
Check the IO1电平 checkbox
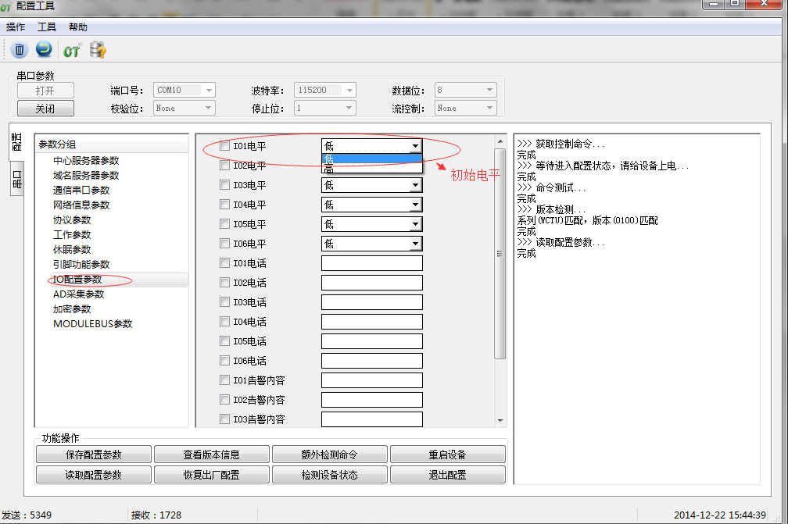(x=224, y=146)
